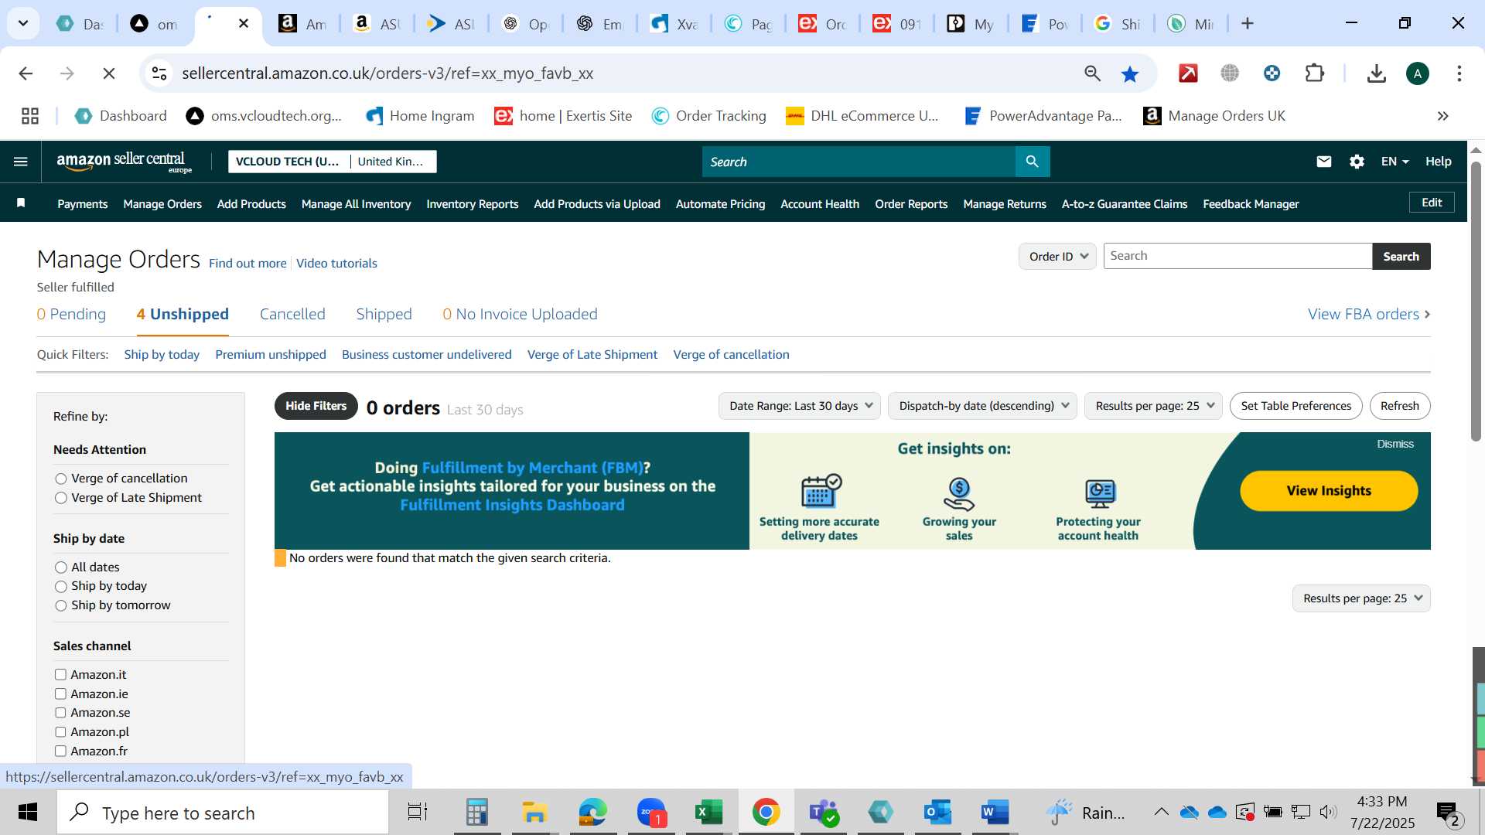Open the Dispatch-by date sort dropdown
1485x835 pixels.
(x=982, y=406)
